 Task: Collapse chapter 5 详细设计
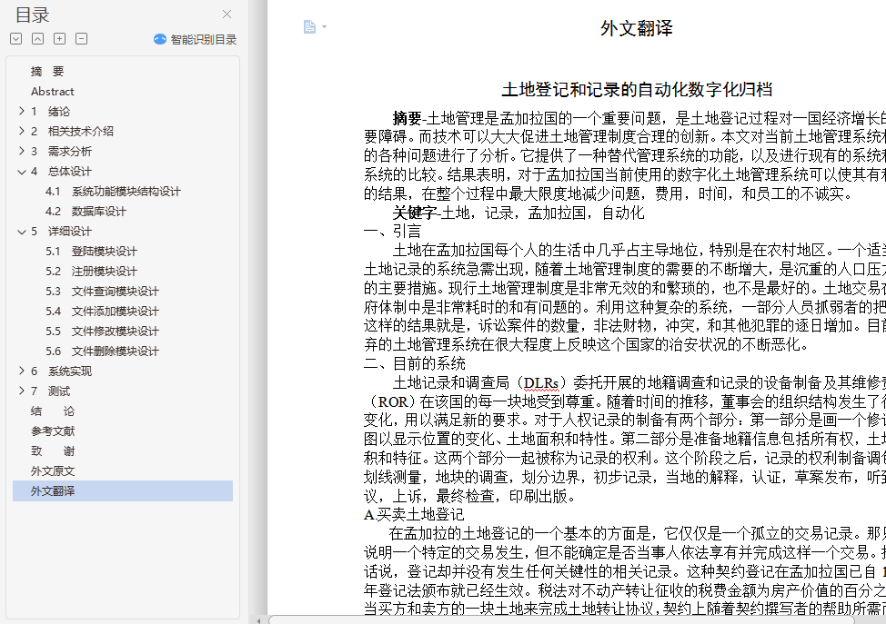tap(22, 232)
